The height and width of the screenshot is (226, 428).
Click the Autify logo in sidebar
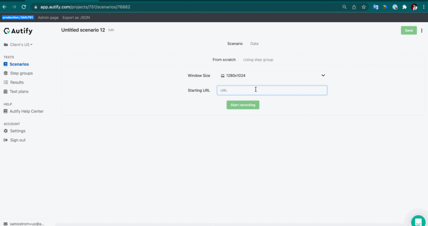tap(18, 31)
